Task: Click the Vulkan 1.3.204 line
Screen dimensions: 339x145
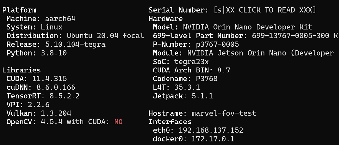Action: pyautogui.click(x=39, y=113)
